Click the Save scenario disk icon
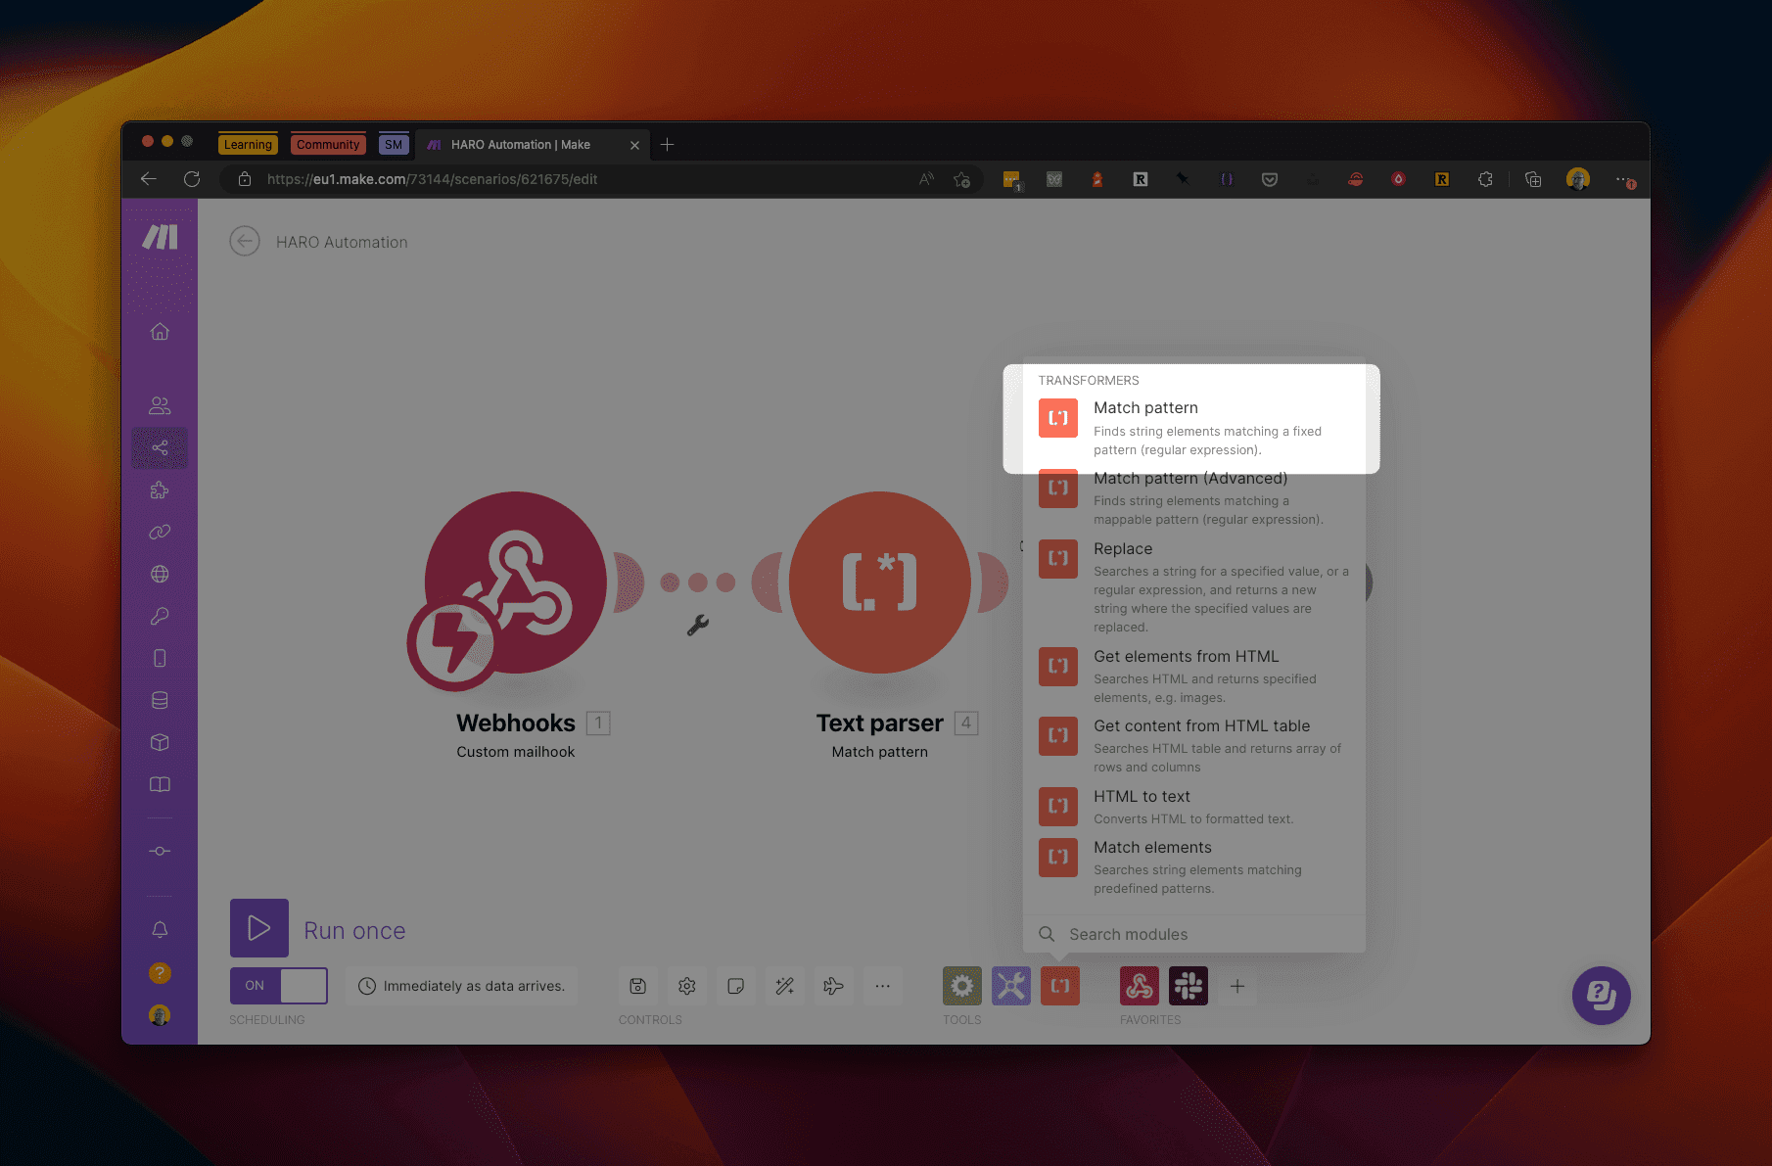 click(x=638, y=986)
